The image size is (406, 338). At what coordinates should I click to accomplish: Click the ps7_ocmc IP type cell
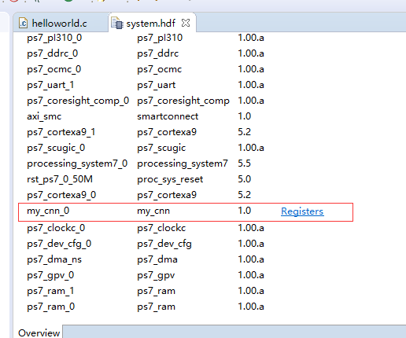pos(159,69)
